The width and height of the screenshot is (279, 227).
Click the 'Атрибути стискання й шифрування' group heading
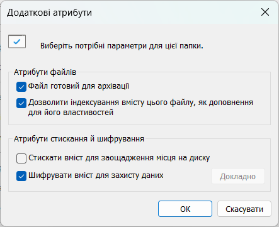point(79,139)
